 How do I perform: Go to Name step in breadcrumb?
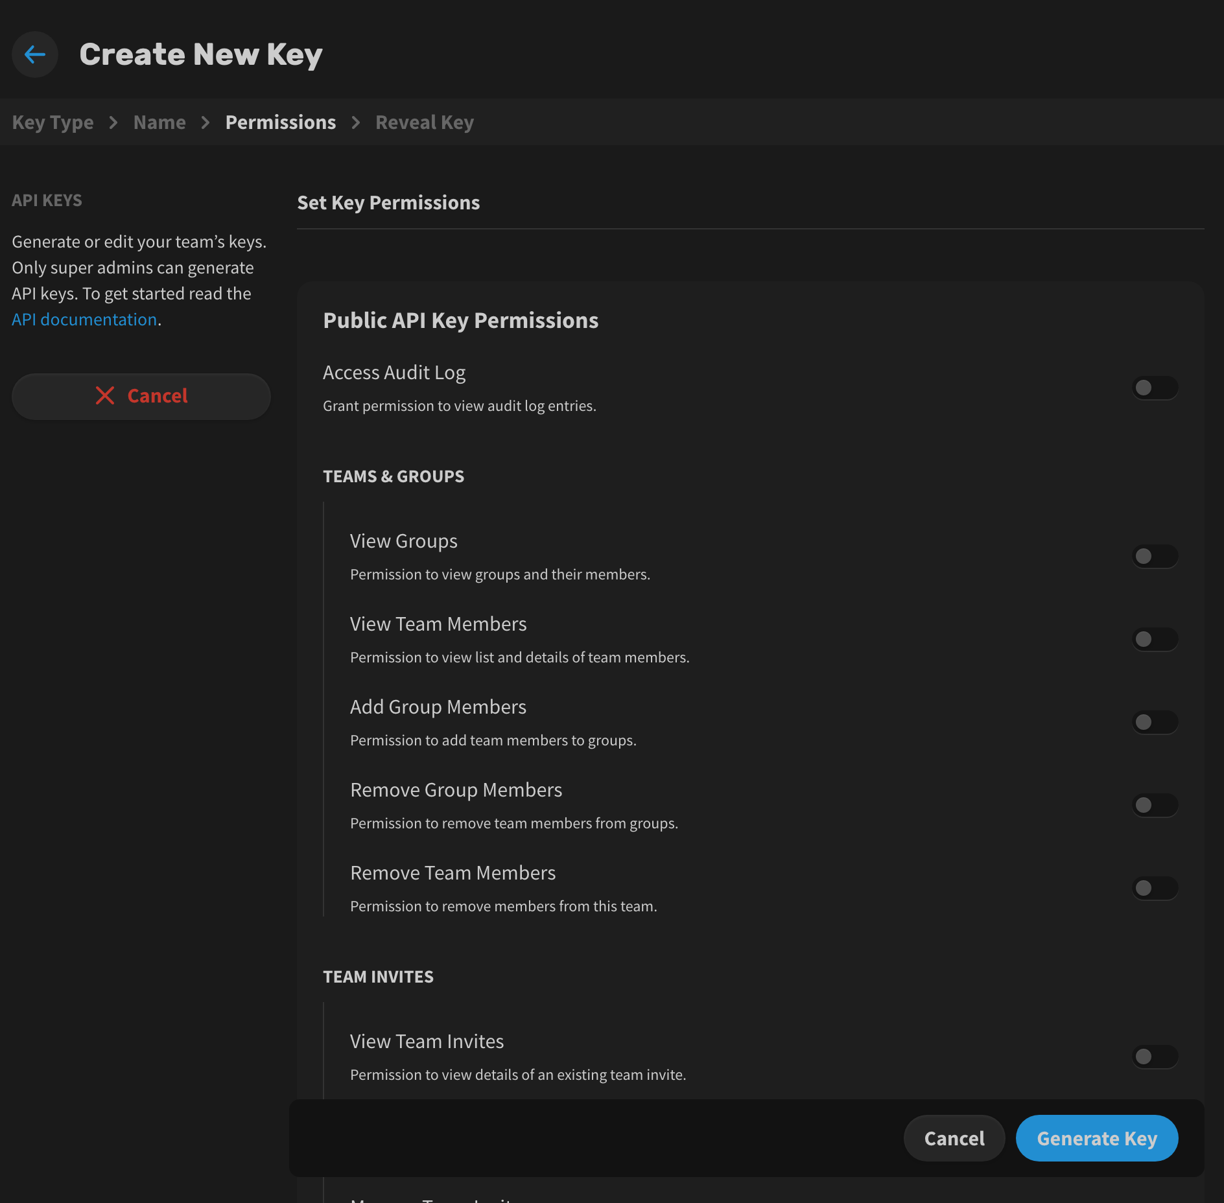click(159, 123)
